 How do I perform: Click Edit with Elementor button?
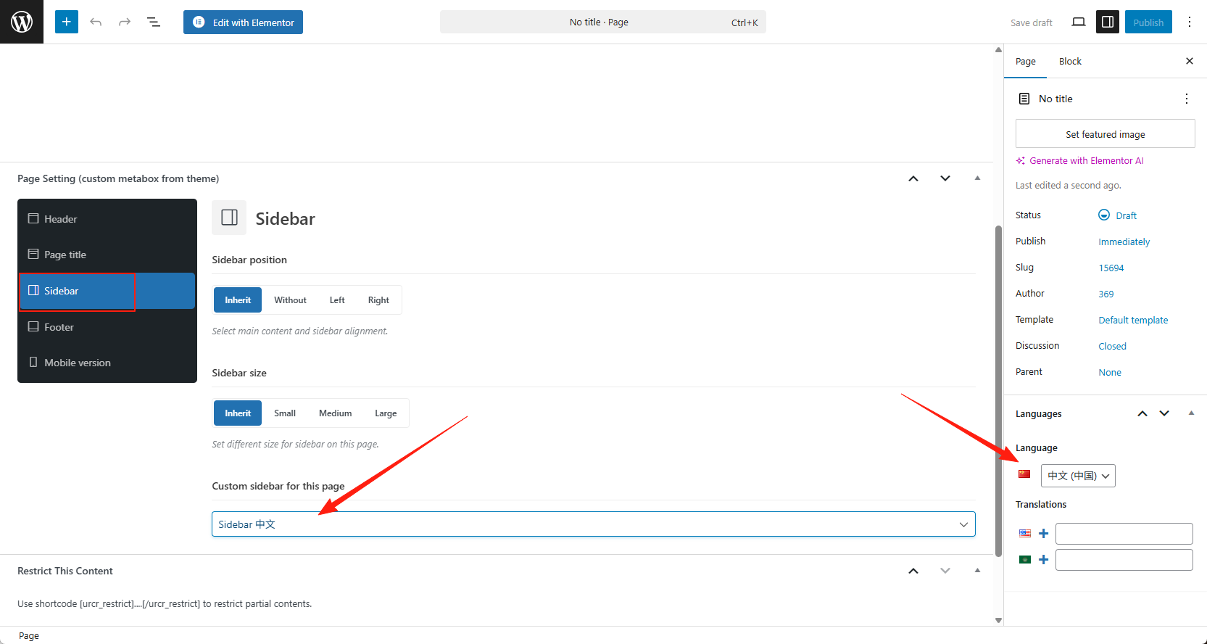click(x=243, y=22)
